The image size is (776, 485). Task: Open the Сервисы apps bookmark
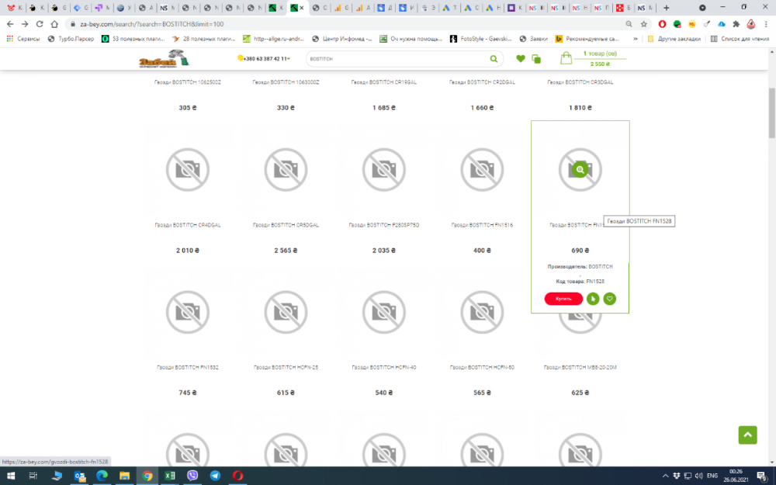pyautogui.click(x=23, y=39)
